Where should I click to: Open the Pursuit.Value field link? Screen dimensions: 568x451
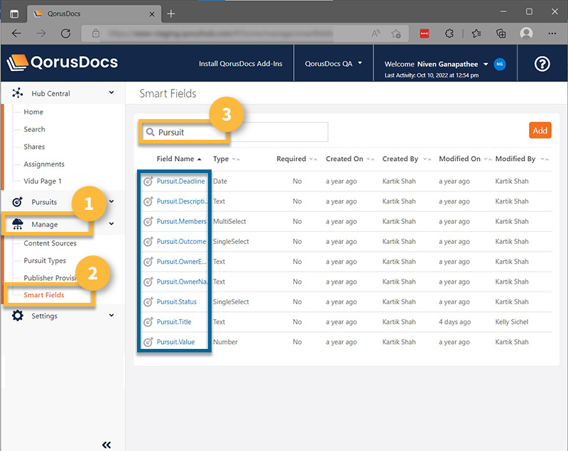point(175,342)
